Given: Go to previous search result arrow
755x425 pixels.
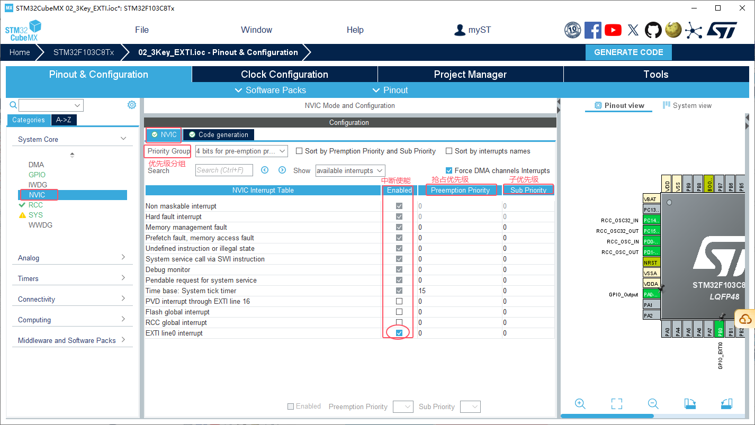Looking at the screenshot, I should pos(265,170).
